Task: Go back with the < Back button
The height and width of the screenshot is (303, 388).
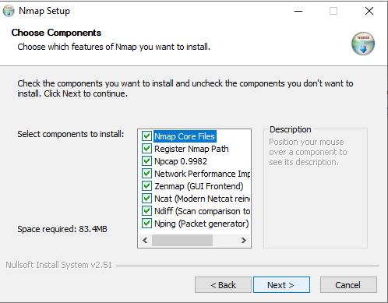Action: tap(223, 285)
